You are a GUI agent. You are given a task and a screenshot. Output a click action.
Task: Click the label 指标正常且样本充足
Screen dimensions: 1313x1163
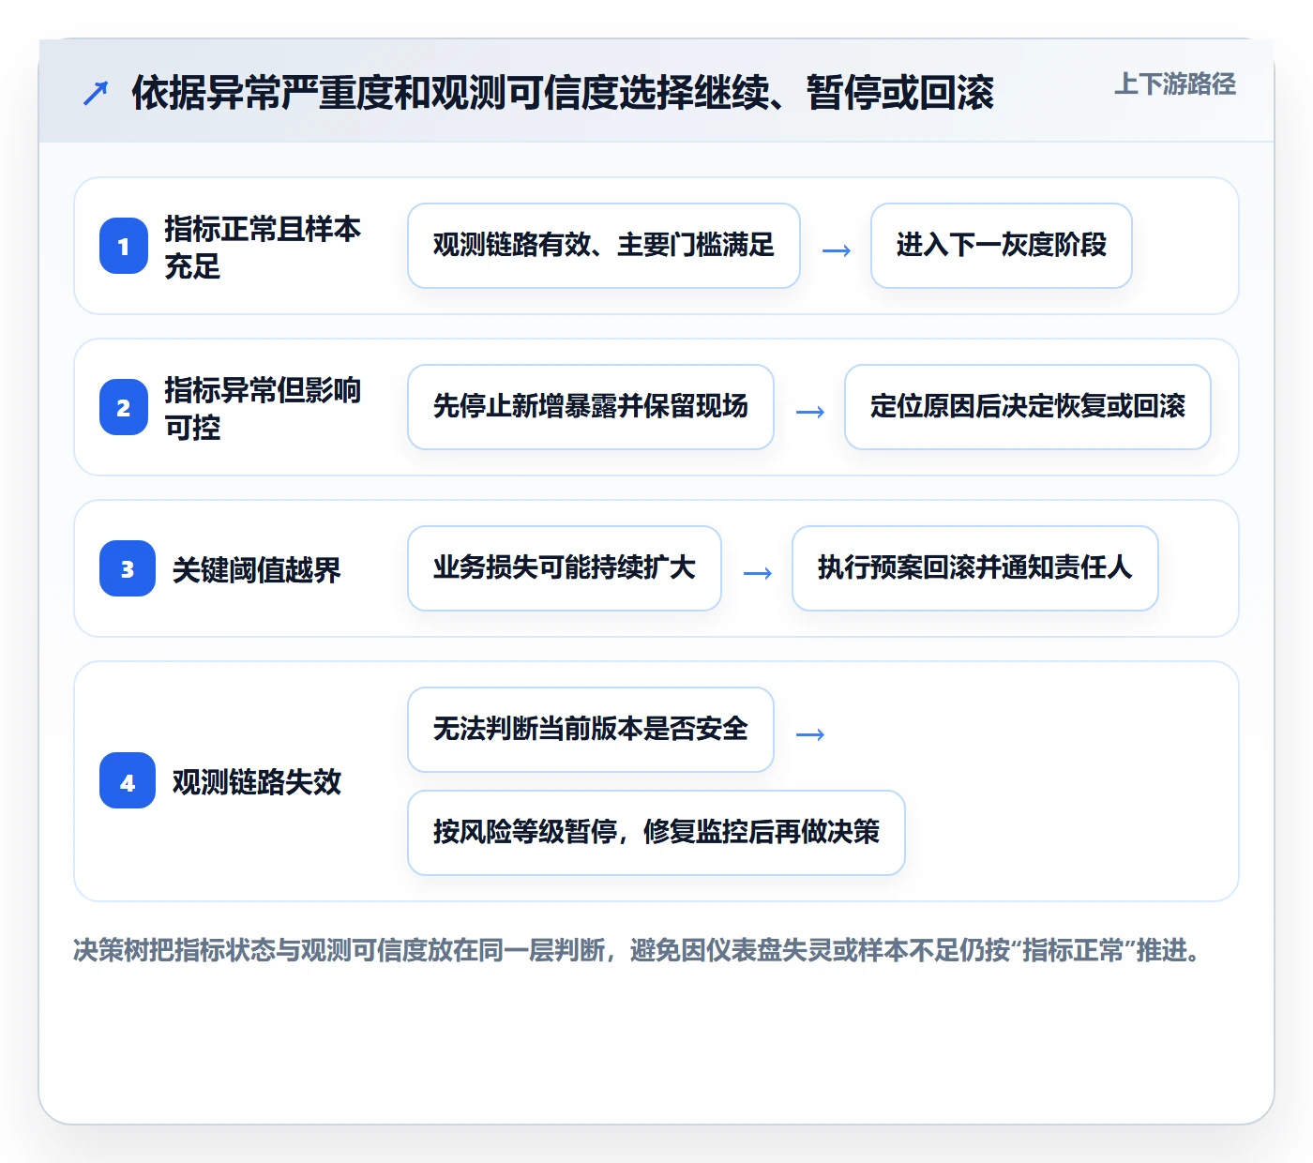click(263, 247)
